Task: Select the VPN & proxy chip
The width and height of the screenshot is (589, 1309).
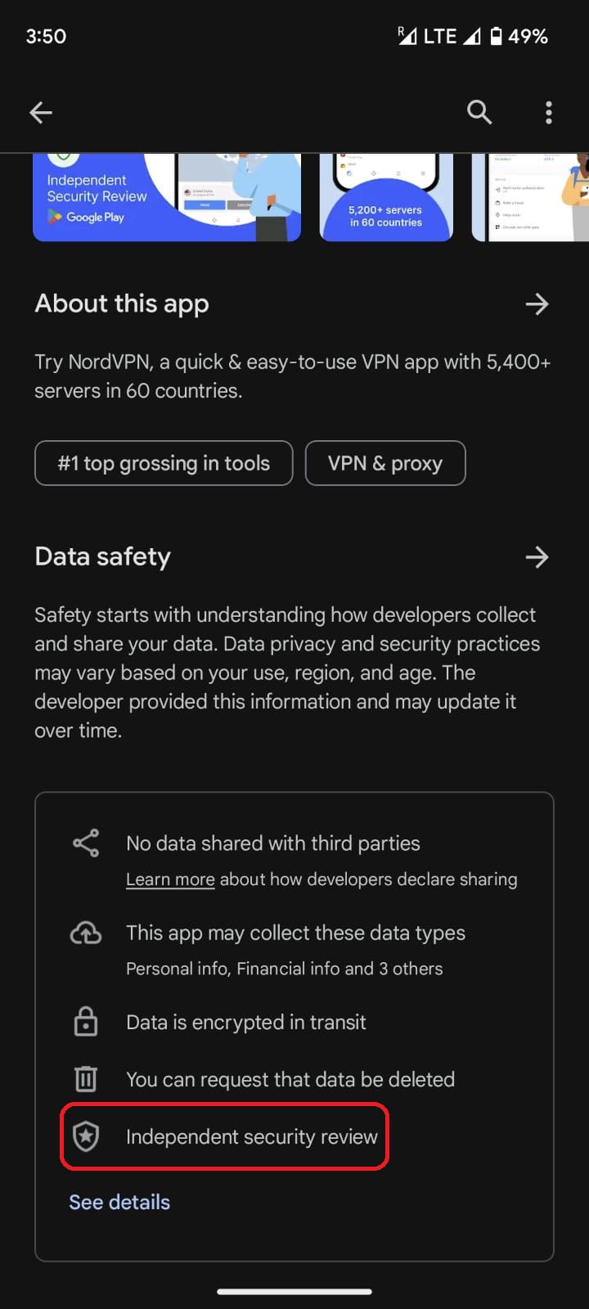Action: (385, 463)
